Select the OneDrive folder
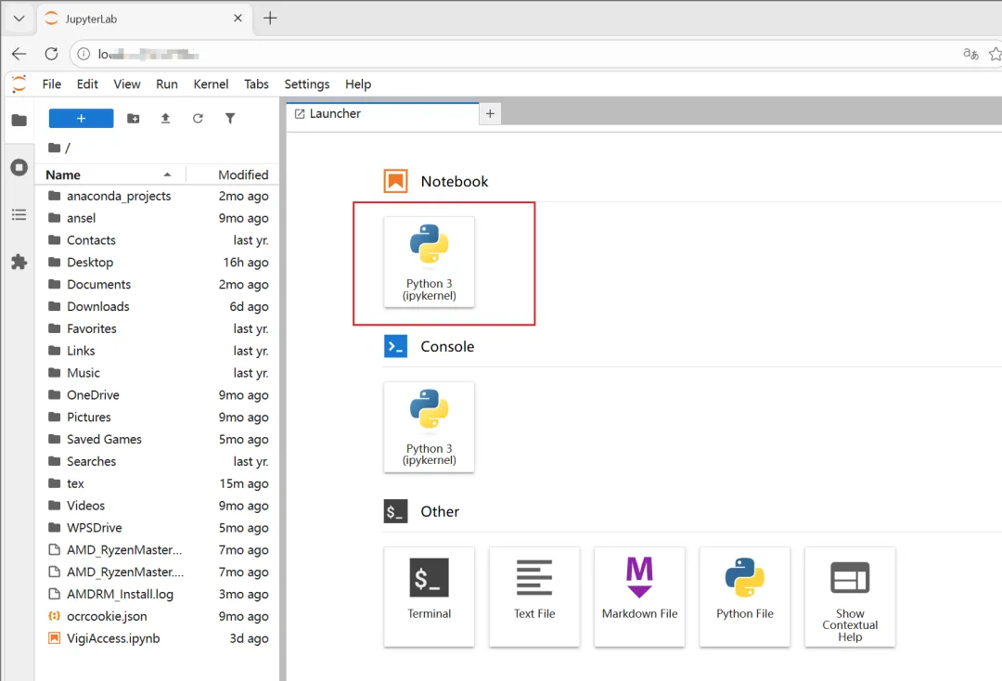The image size is (1002, 681). tap(158, 395)
